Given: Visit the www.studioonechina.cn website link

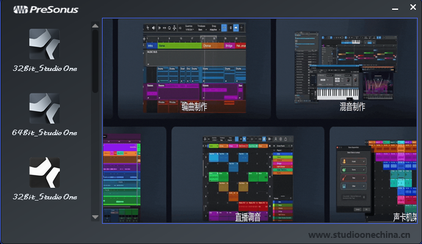Looking at the screenshot, I should tap(359, 235).
